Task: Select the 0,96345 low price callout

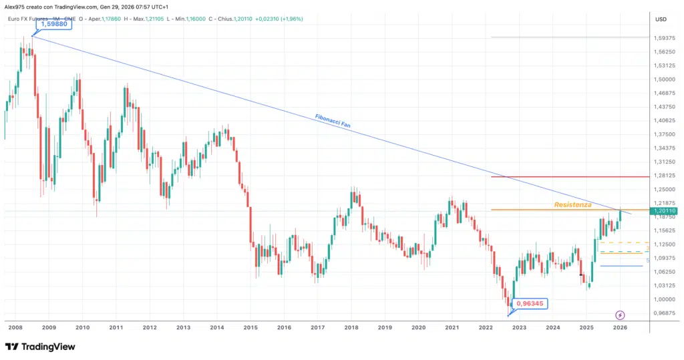Action: (x=530, y=304)
